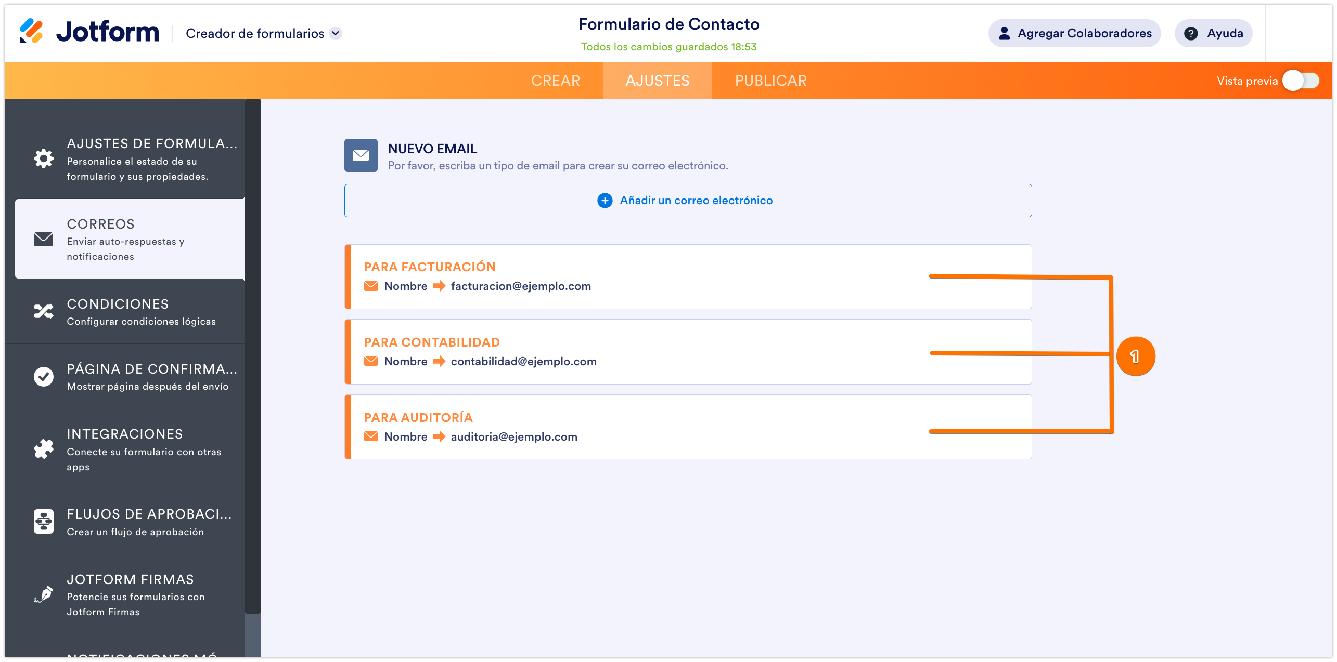Screen dimensions: 1337x662
Task: Click the sidebar vertical scrollbar
Action: pos(252,353)
